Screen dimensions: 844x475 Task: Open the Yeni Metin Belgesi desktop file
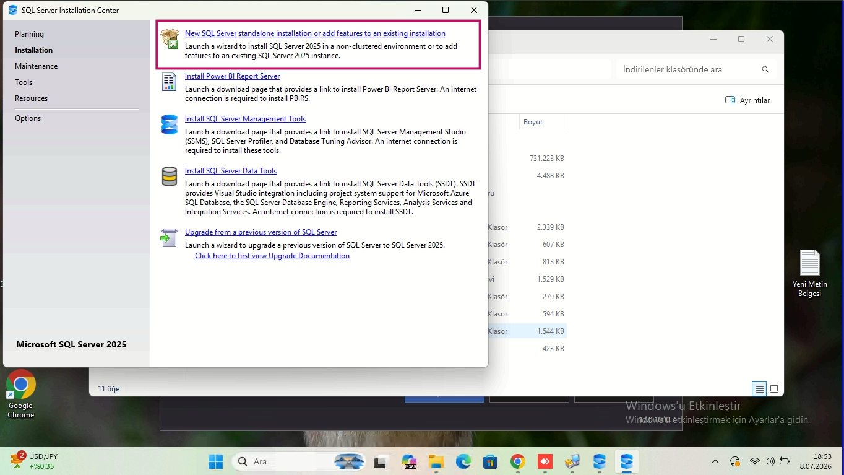(809, 273)
